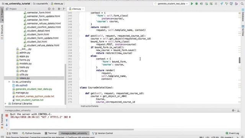This screenshot has height=138, width=245.
Task: Click views.py breadcrumb in navigation bar
Action: point(57,3)
